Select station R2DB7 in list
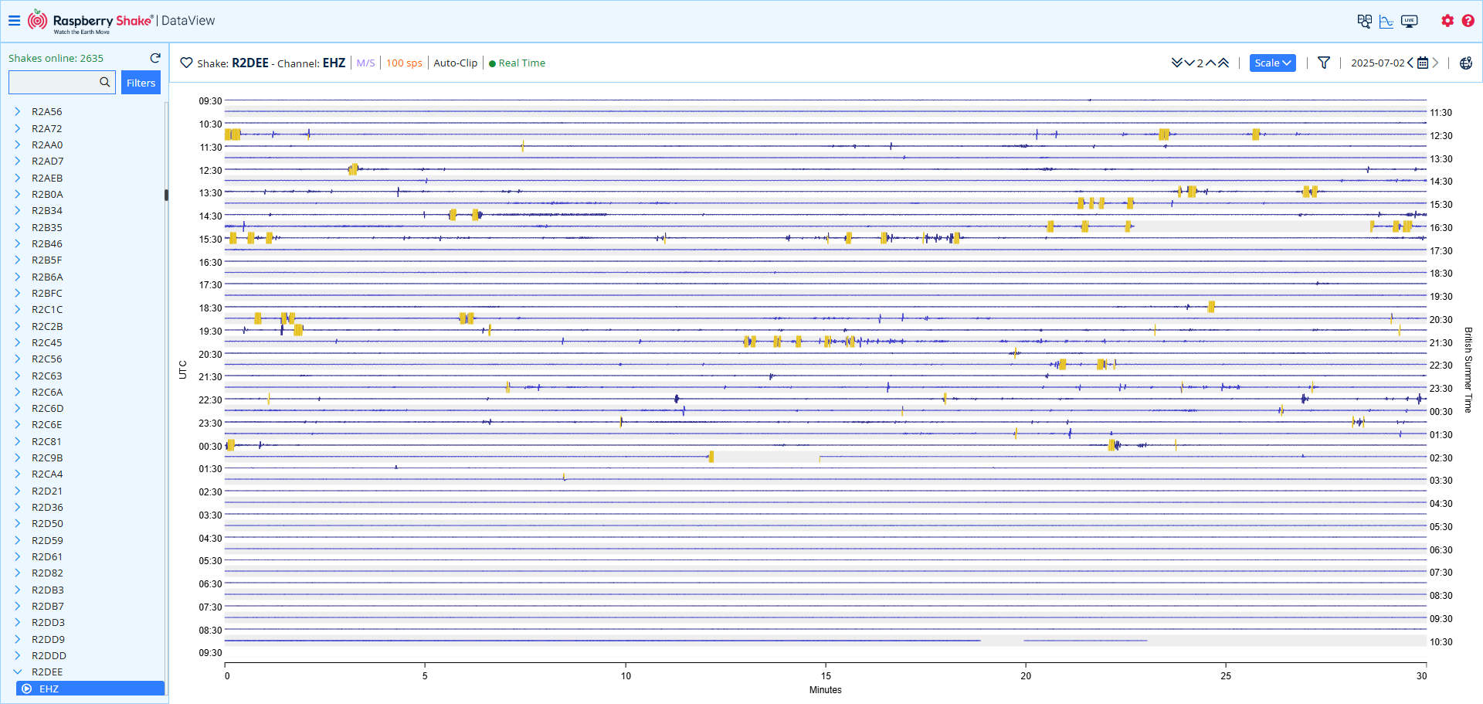Viewport: 1483px width, 704px height. [x=47, y=606]
